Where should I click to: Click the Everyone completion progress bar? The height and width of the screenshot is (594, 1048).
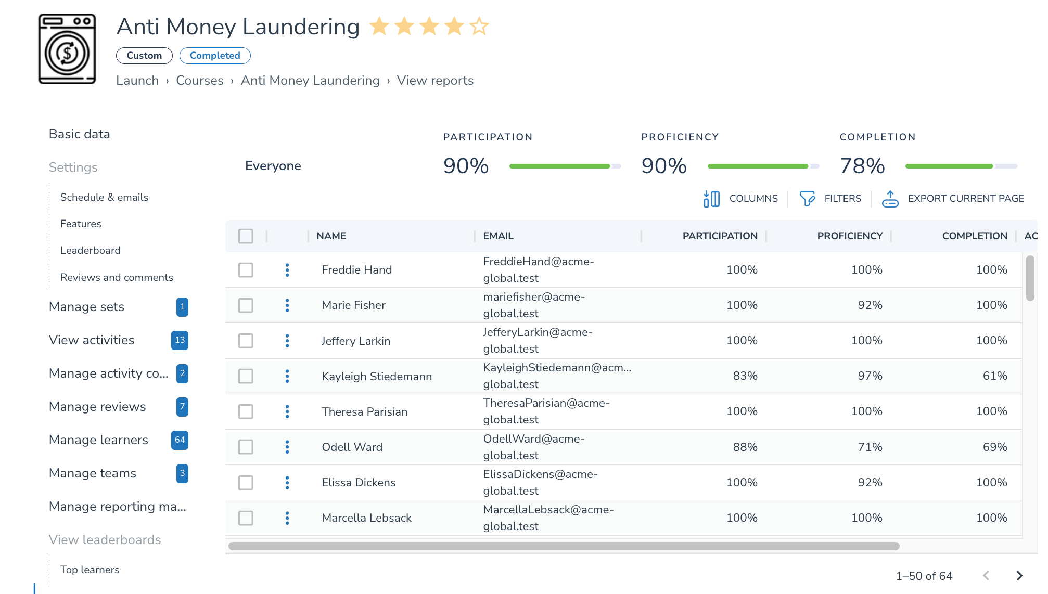tap(962, 166)
